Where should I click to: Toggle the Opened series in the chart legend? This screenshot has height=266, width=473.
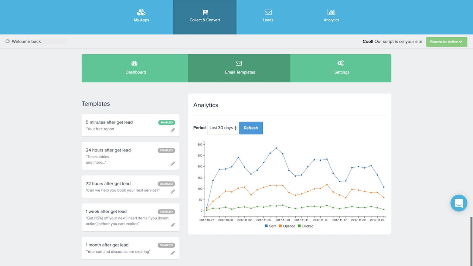(287, 226)
